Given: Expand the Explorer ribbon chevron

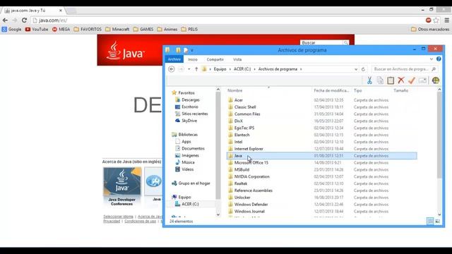Looking at the screenshot, I should (432, 59).
